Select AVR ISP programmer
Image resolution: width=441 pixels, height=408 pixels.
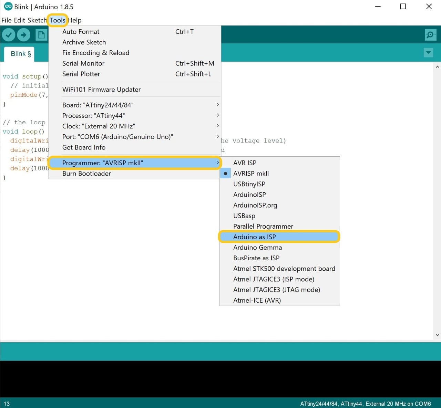[x=280, y=163]
